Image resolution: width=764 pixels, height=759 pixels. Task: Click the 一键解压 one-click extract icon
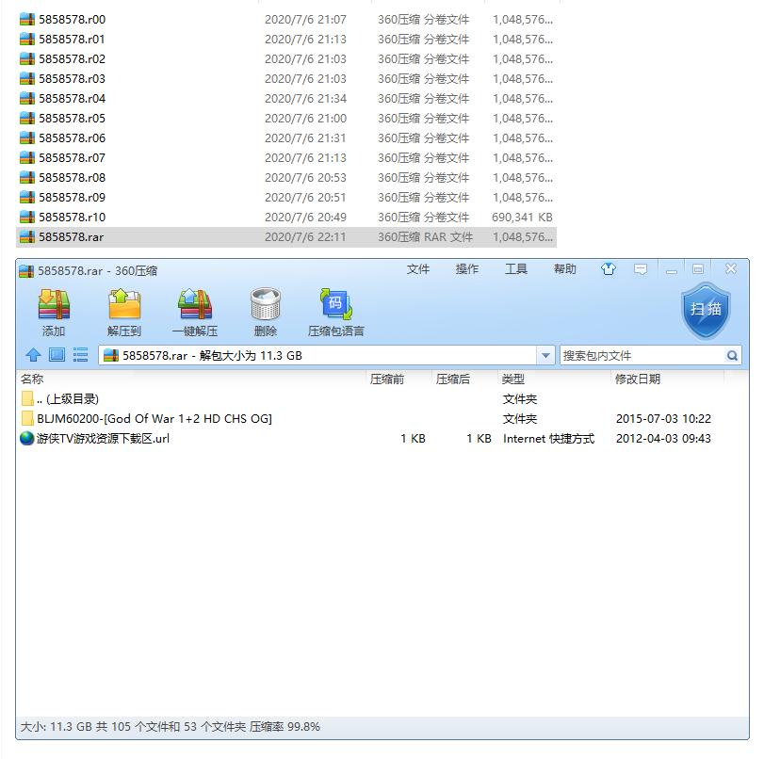coord(196,308)
